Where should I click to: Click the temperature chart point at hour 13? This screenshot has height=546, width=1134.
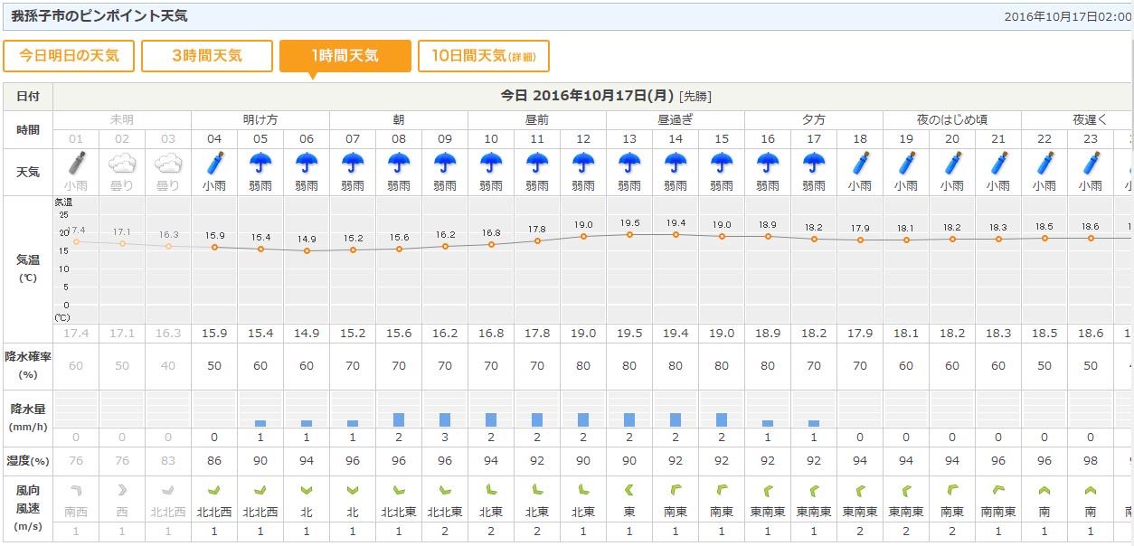coord(629,234)
